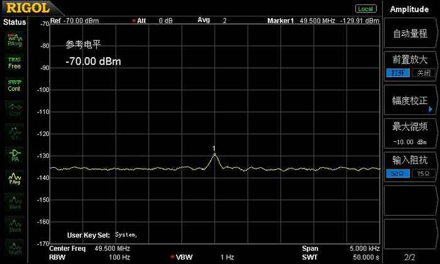Click the yellow PAvg trace icon
The height and width of the screenshot is (264, 440).
coord(14,179)
